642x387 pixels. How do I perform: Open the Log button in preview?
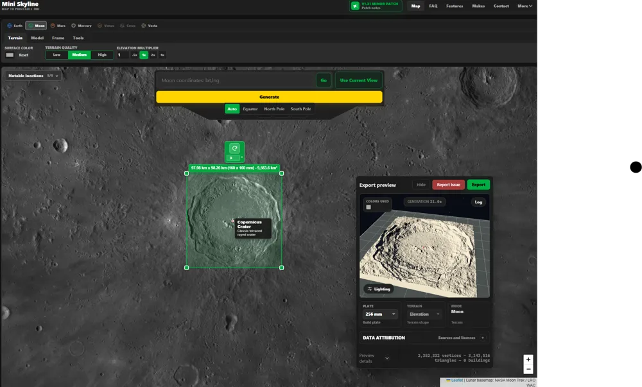click(478, 202)
